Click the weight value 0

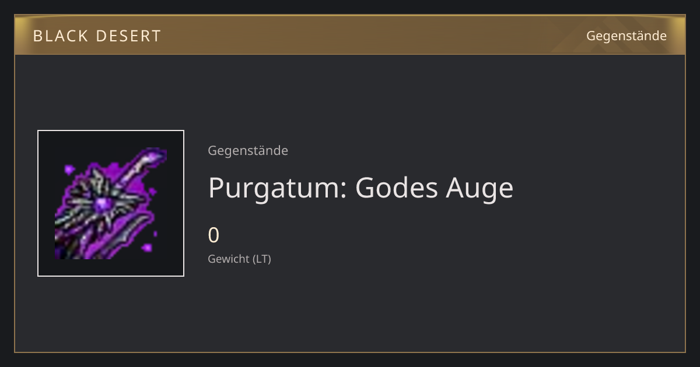[213, 235]
